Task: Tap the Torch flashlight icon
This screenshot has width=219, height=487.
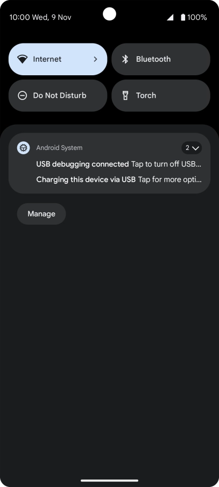Action: 125,95
